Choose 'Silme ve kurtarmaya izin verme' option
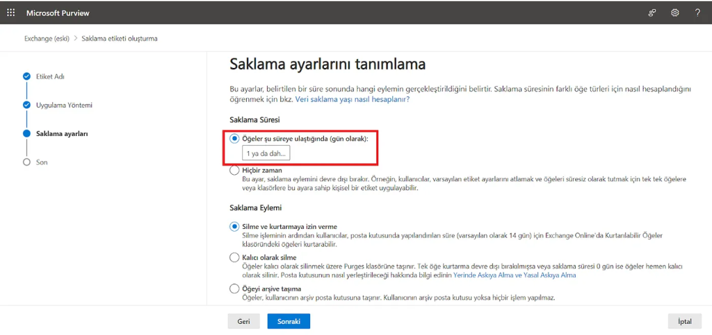This screenshot has height=335, width=712. (x=234, y=226)
